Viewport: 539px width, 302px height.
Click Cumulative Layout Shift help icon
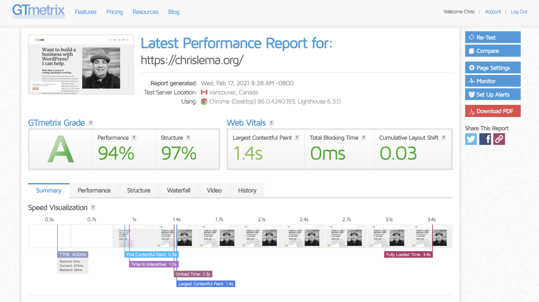443,137
